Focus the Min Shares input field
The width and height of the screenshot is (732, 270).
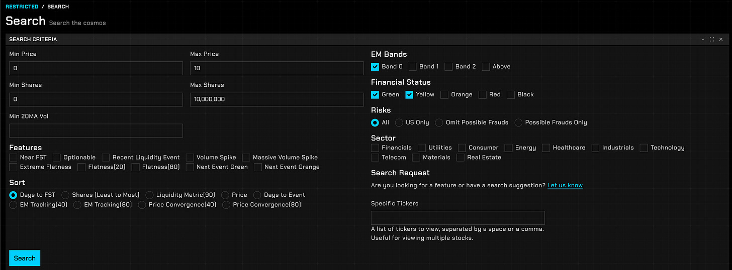[x=96, y=99]
